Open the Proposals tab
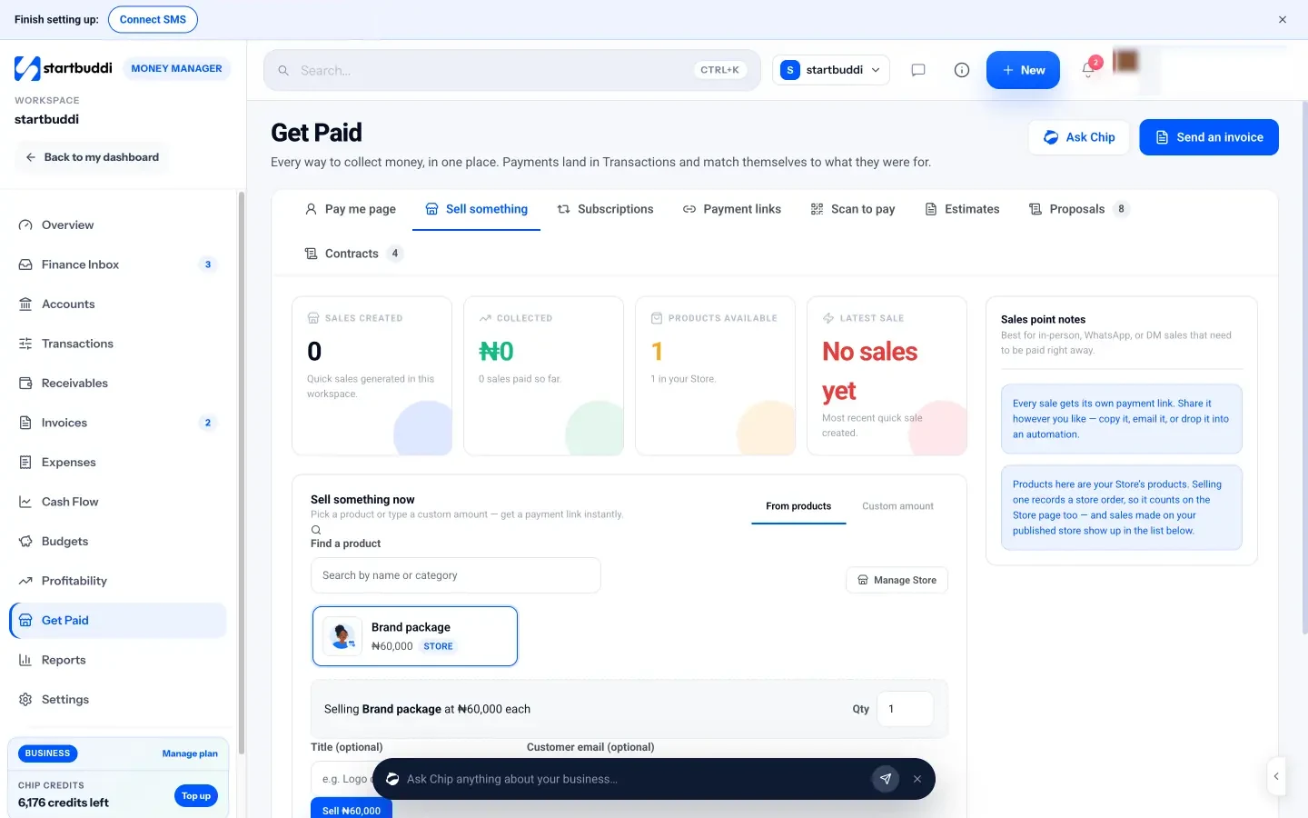The height and width of the screenshot is (818, 1308). point(1079,209)
